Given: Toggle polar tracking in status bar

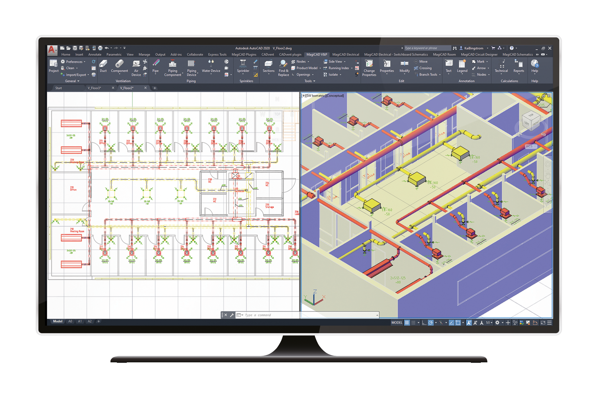Looking at the screenshot, I should [x=431, y=322].
